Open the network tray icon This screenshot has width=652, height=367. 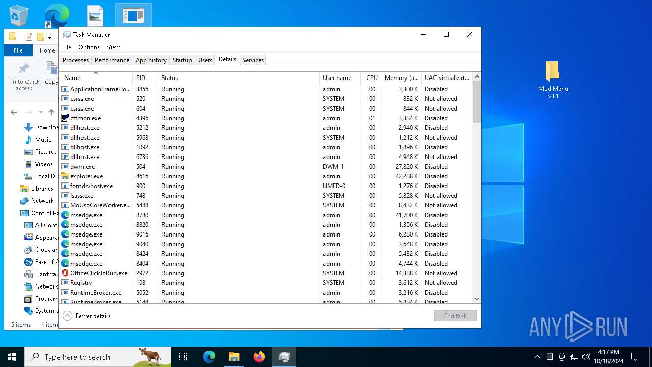[574, 357]
